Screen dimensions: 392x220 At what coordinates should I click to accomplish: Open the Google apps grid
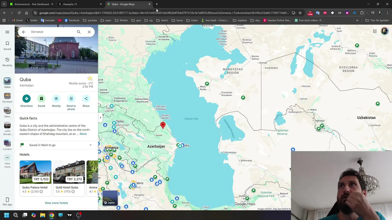coord(375,31)
